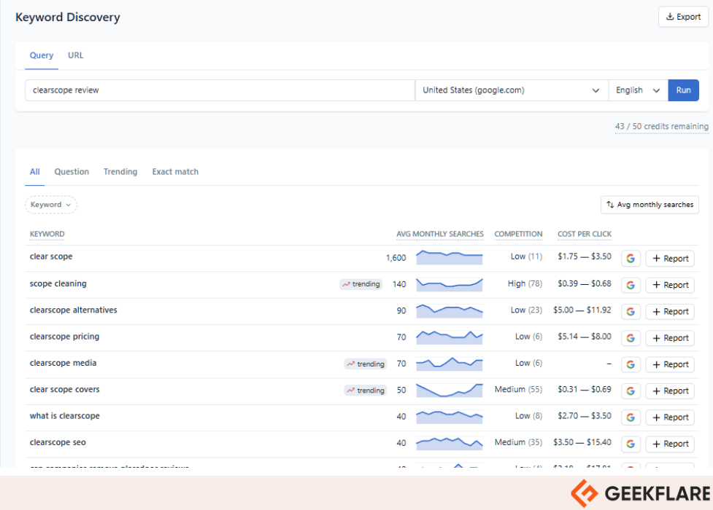Click the 'Keyword Discovery' page title
Screen dimensions: 713x510
pos(68,17)
